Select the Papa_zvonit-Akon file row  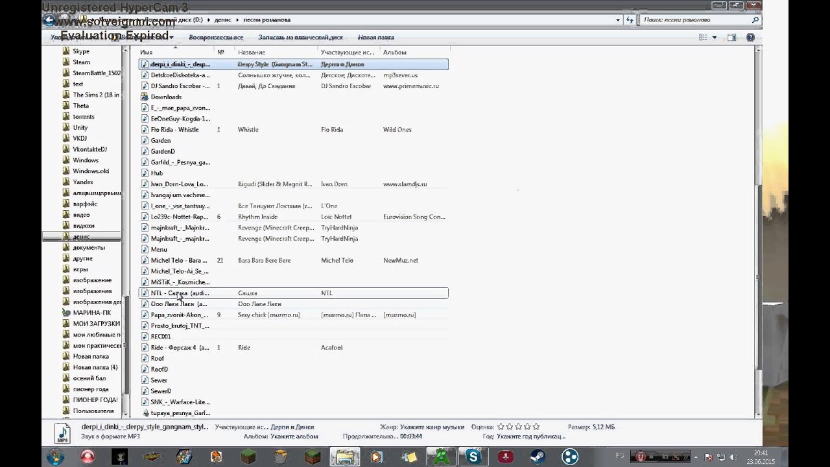point(293,315)
